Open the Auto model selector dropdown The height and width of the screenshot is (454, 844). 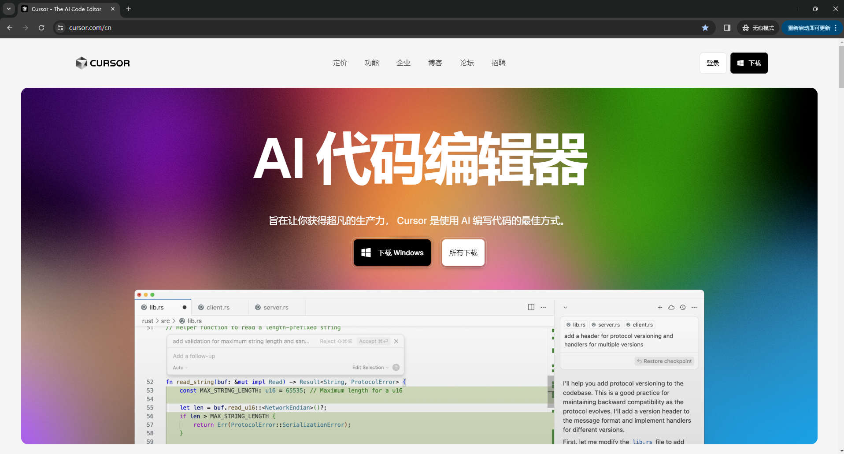click(179, 367)
